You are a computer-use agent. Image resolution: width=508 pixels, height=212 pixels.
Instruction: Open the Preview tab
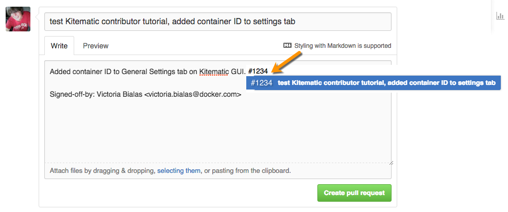(95, 46)
